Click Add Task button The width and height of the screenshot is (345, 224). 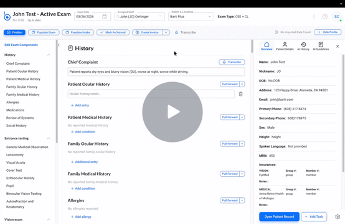pos(314,217)
